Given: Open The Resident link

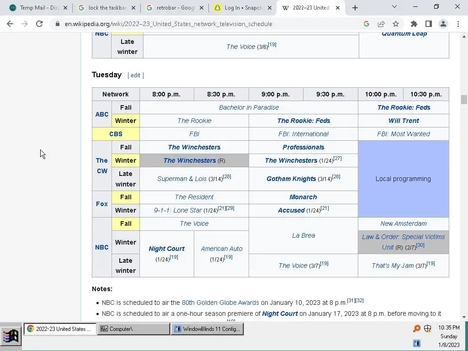Looking at the screenshot, I should [x=194, y=197].
